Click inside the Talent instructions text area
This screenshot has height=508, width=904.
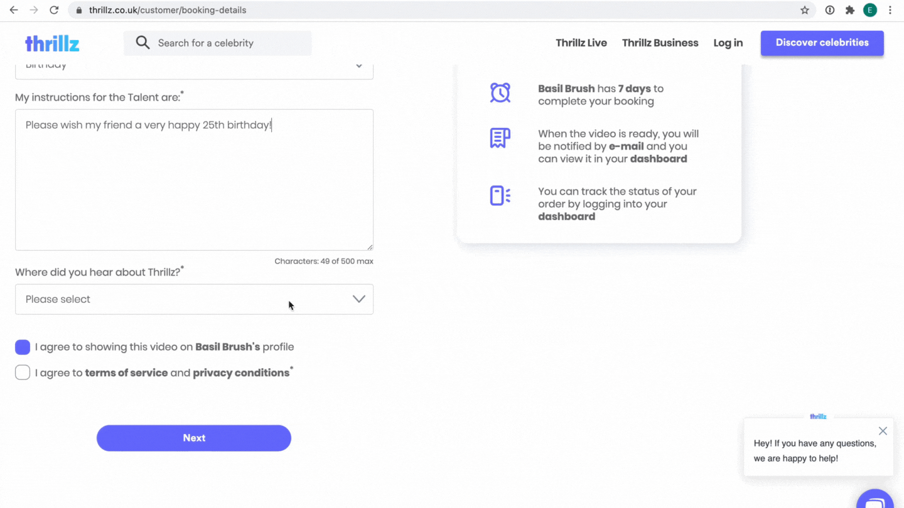[x=194, y=180]
